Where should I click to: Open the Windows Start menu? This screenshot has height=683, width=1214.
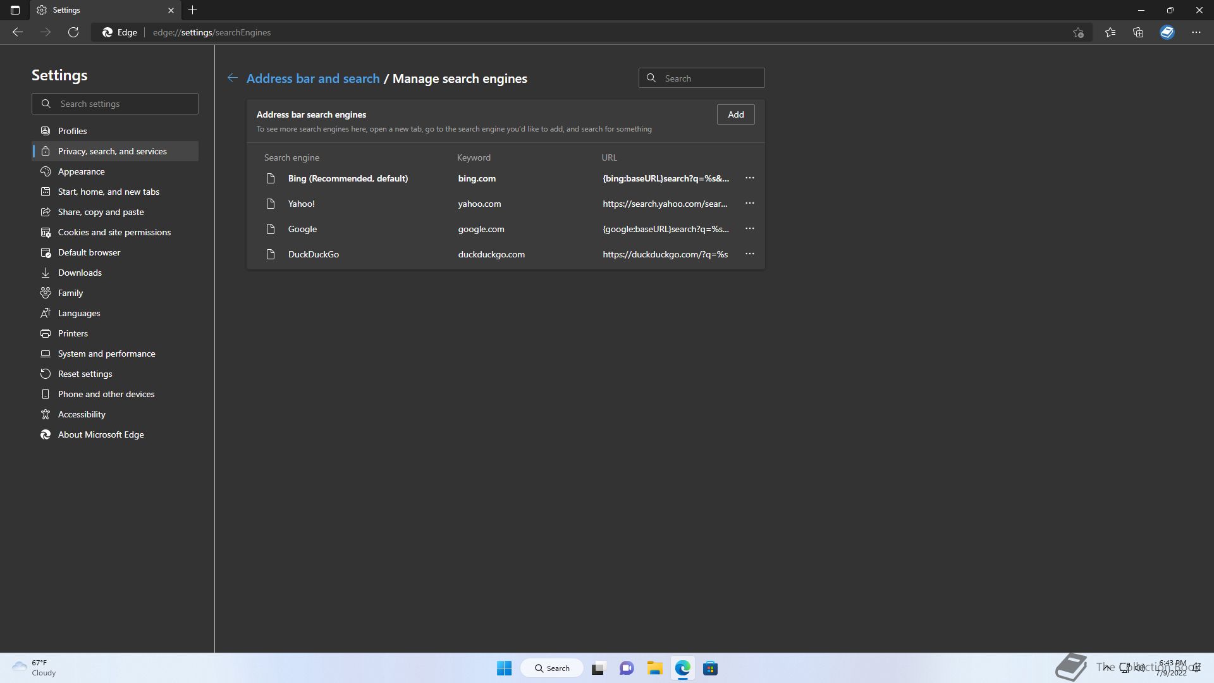(504, 668)
